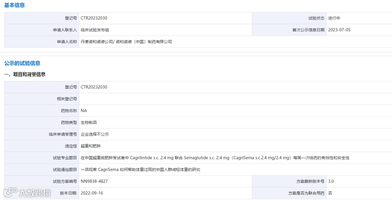Image resolution: width=392 pixels, height=200 pixels.
Task: Click the 一、题目和背景信息 subheading
Action: pyautogui.click(x=25, y=74)
